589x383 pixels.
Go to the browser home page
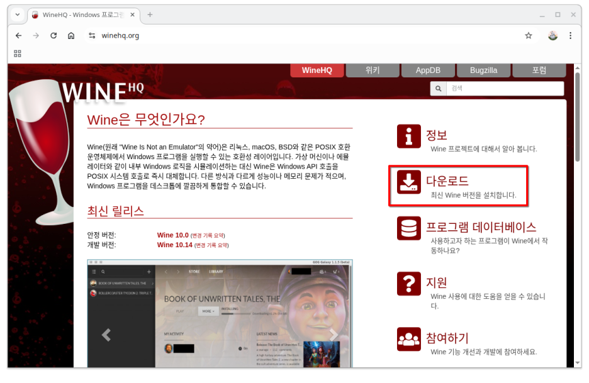click(x=71, y=36)
